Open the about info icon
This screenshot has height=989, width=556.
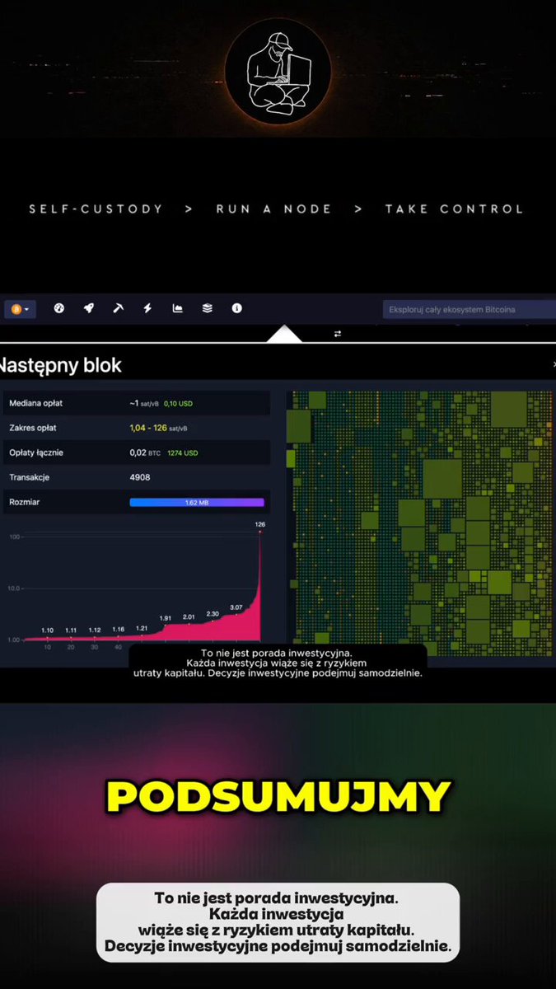237,308
